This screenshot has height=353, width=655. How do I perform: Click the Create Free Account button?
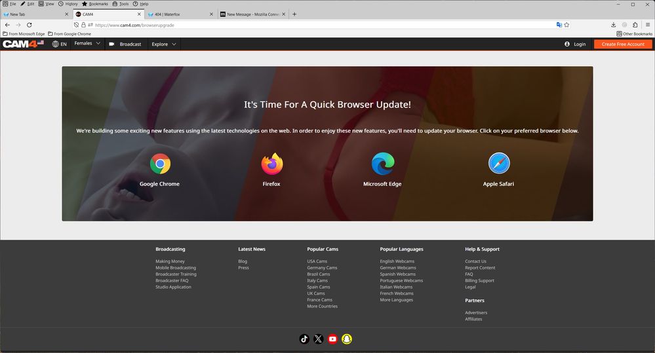[x=623, y=44]
